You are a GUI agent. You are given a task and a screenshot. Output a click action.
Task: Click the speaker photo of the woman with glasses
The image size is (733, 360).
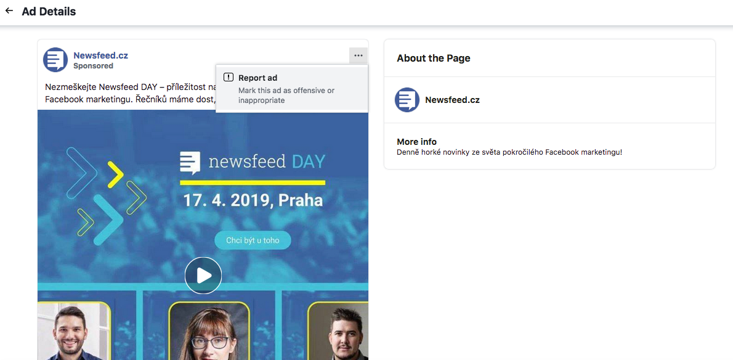(208, 331)
